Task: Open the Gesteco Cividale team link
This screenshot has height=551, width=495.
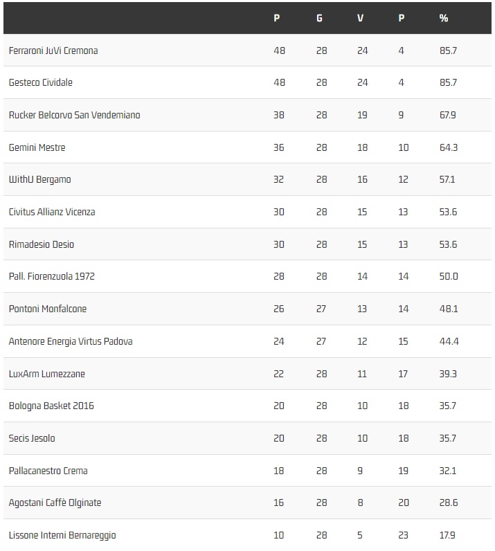Action: 40,82
